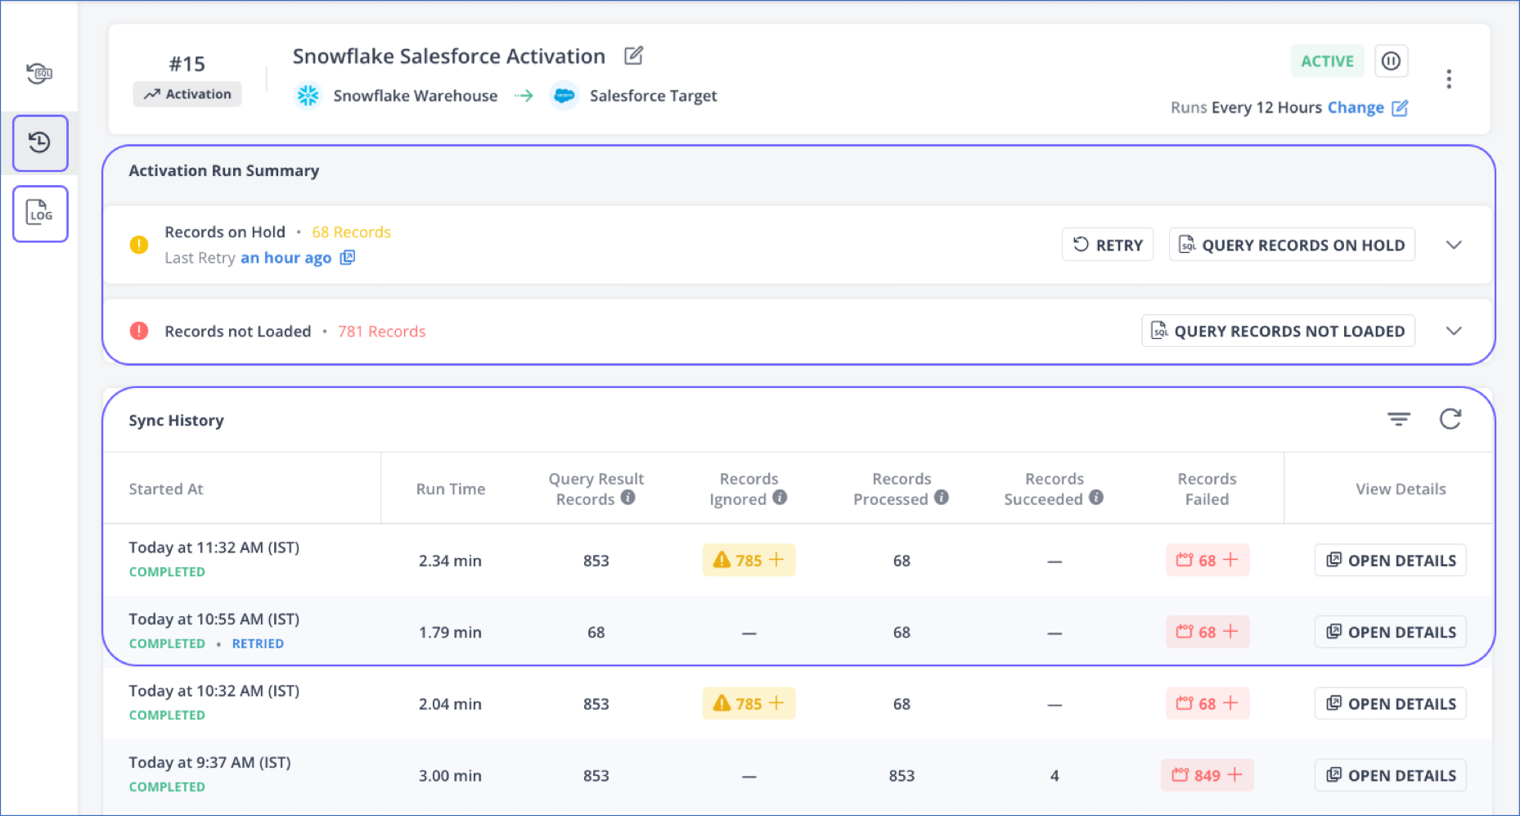Pause the activation with pause icon
Image resolution: width=1520 pixels, height=816 pixels.
pyautogui.click(x=1391, y=61)
